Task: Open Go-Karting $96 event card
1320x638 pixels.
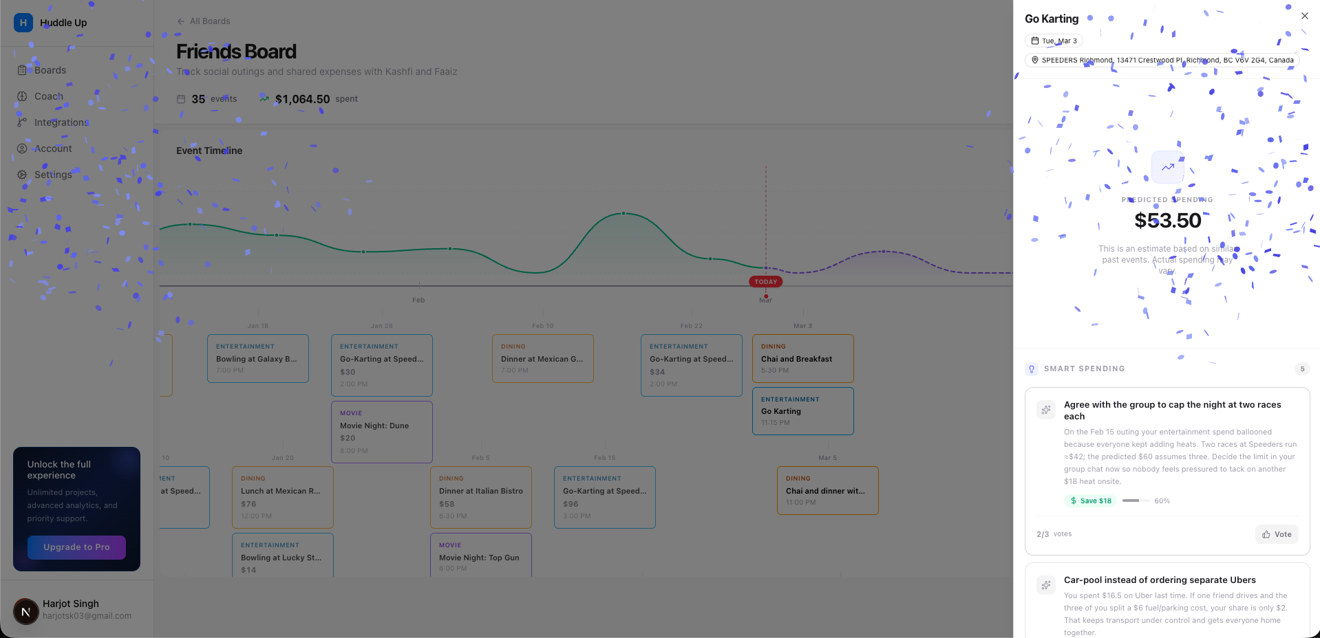Action: (x=605, y=497)
